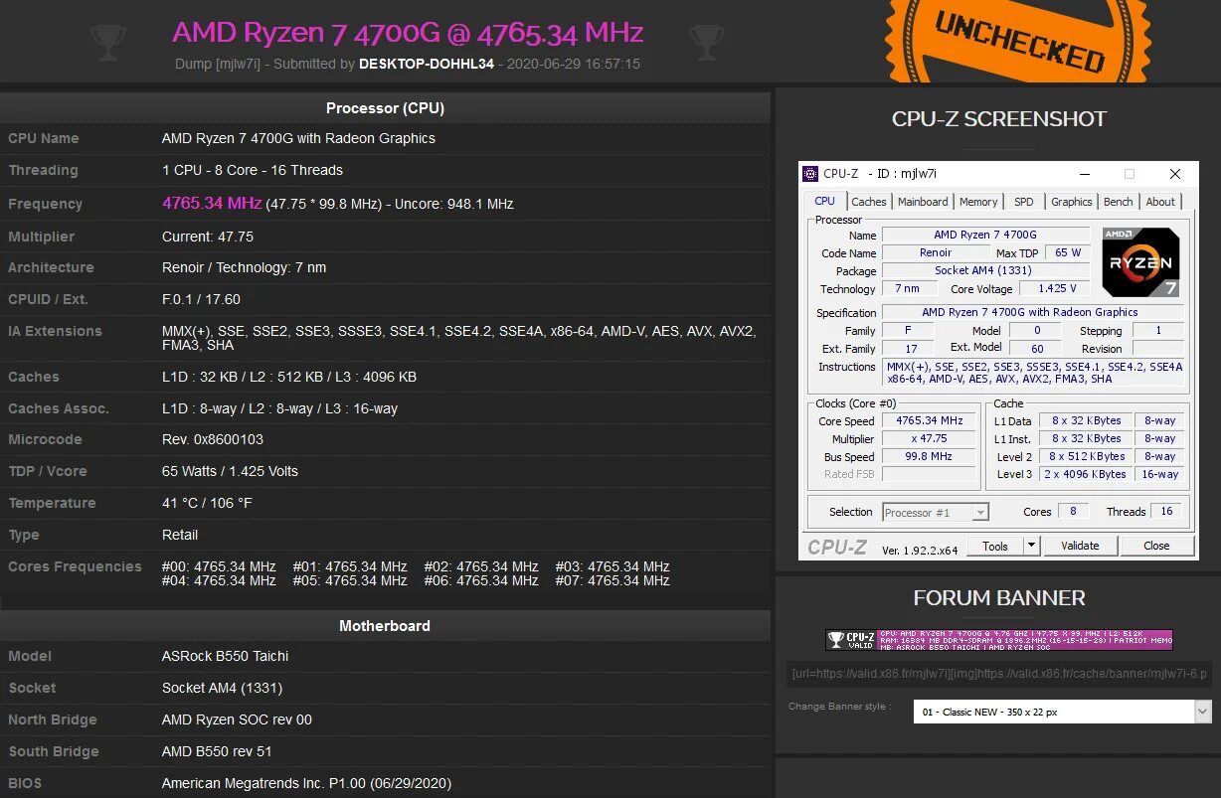Click the FORUM BANNER heading
Image resolution: width=1221 pixels, height=798 pixels.
999,597
